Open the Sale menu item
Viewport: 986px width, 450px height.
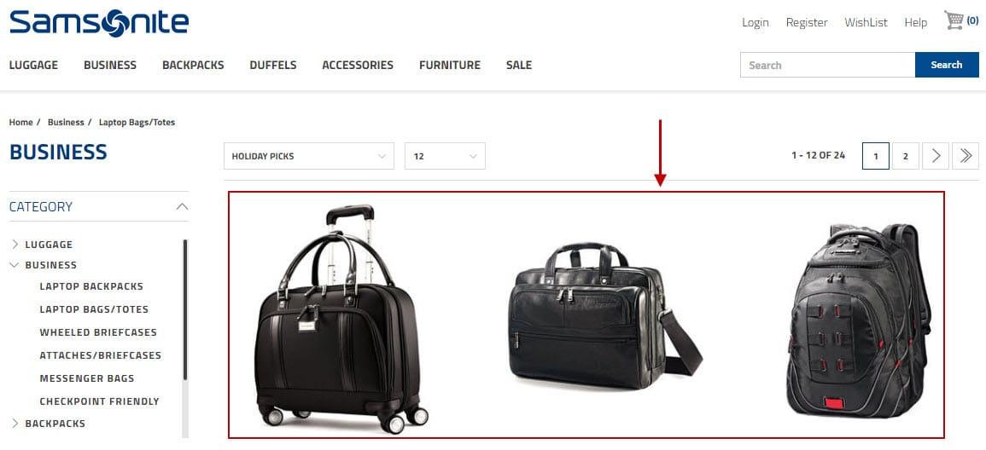pos(519,65)
